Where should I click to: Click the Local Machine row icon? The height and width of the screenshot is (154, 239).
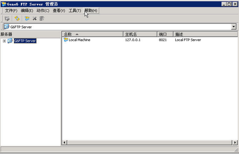click(x=66, y=40)
